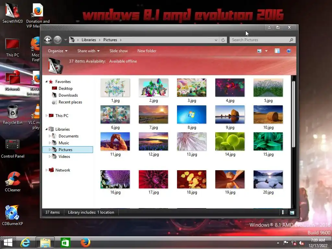Show hidden tray icons arrow

pos(278,243)
